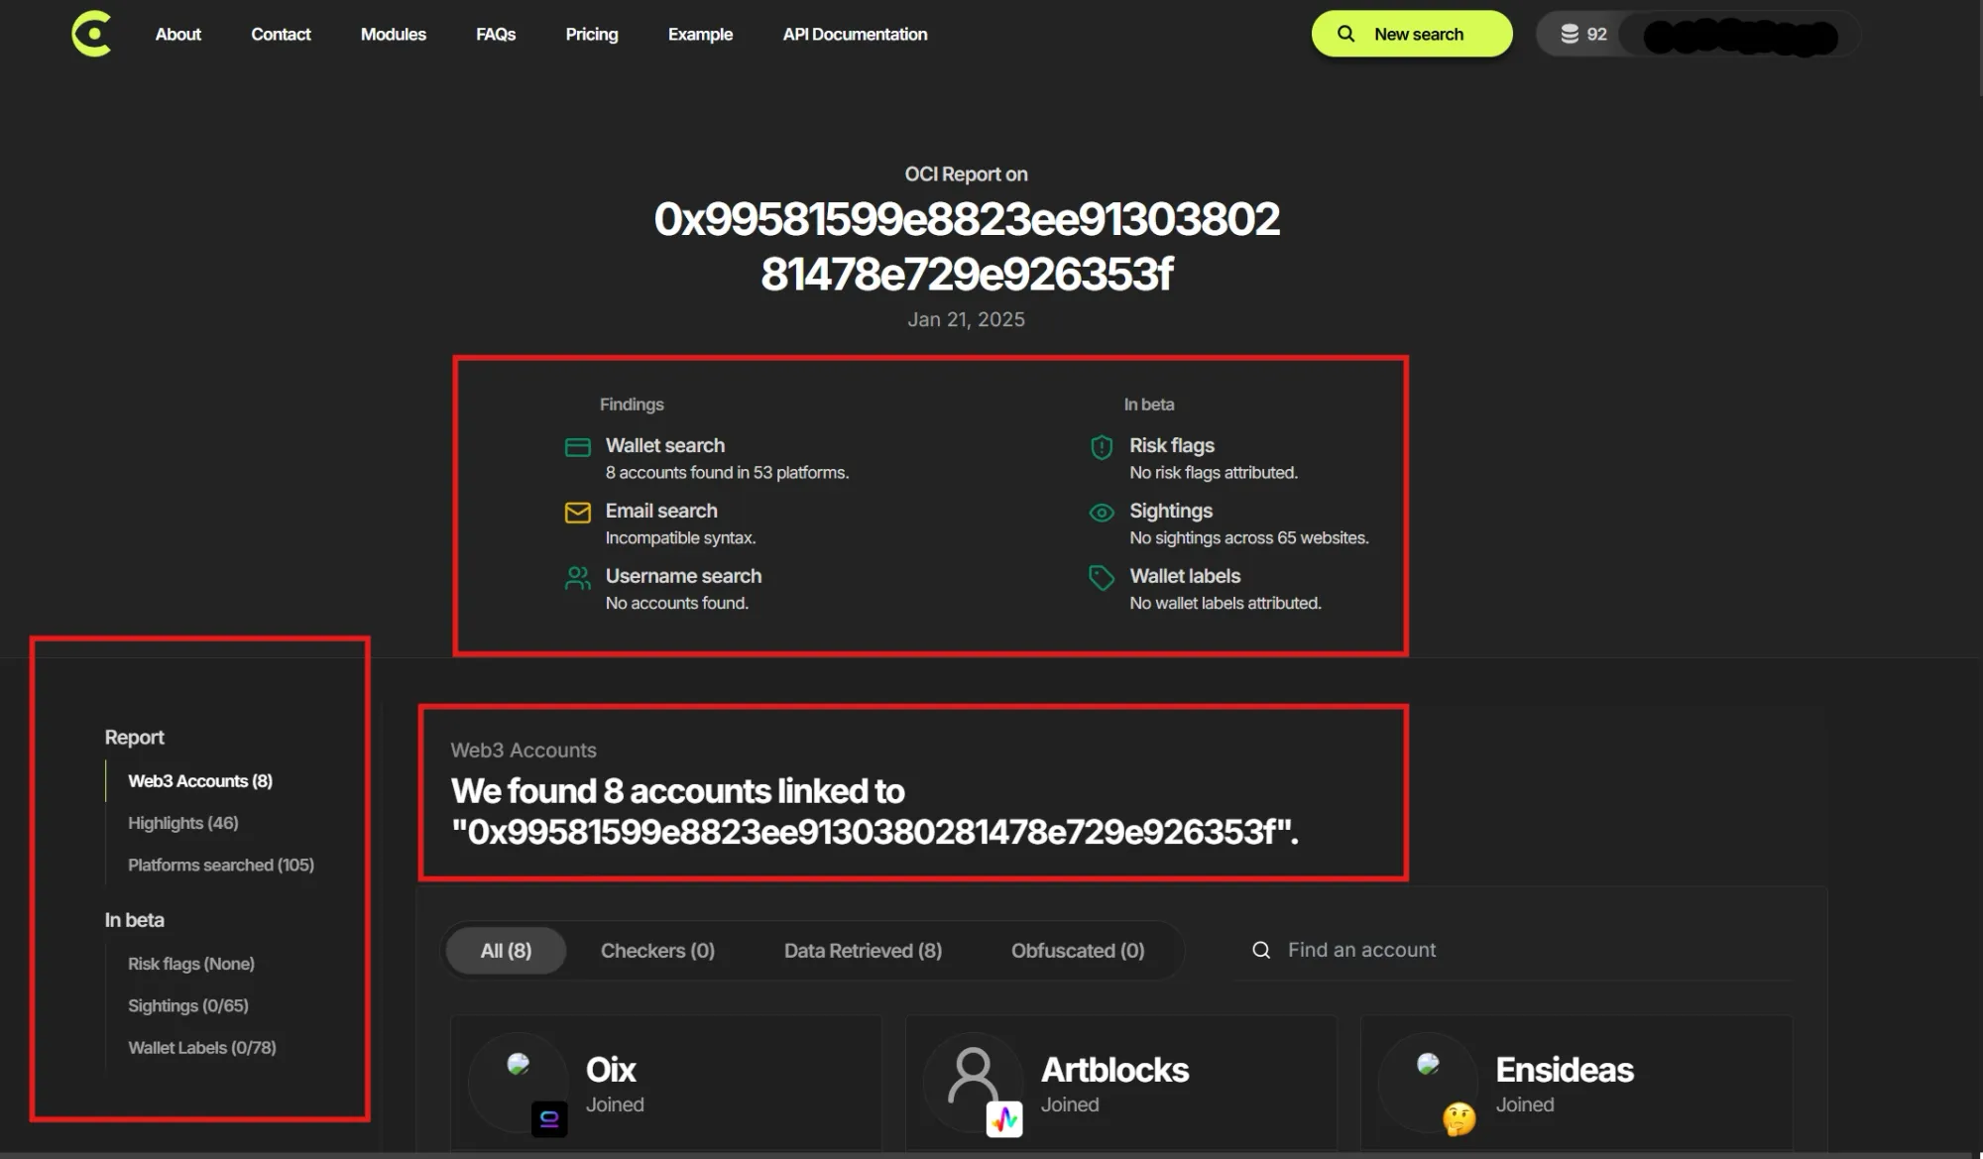Click the Oix platform globe icon
Viewport: 1983px width, 1159px height.
519,1063
